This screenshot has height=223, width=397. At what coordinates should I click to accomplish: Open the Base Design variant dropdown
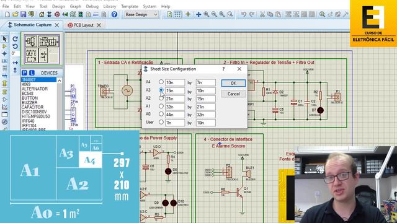coord(141,15)
